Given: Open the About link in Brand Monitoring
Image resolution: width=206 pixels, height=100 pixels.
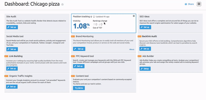Looking at the screenshot, I should coord(132,49).
